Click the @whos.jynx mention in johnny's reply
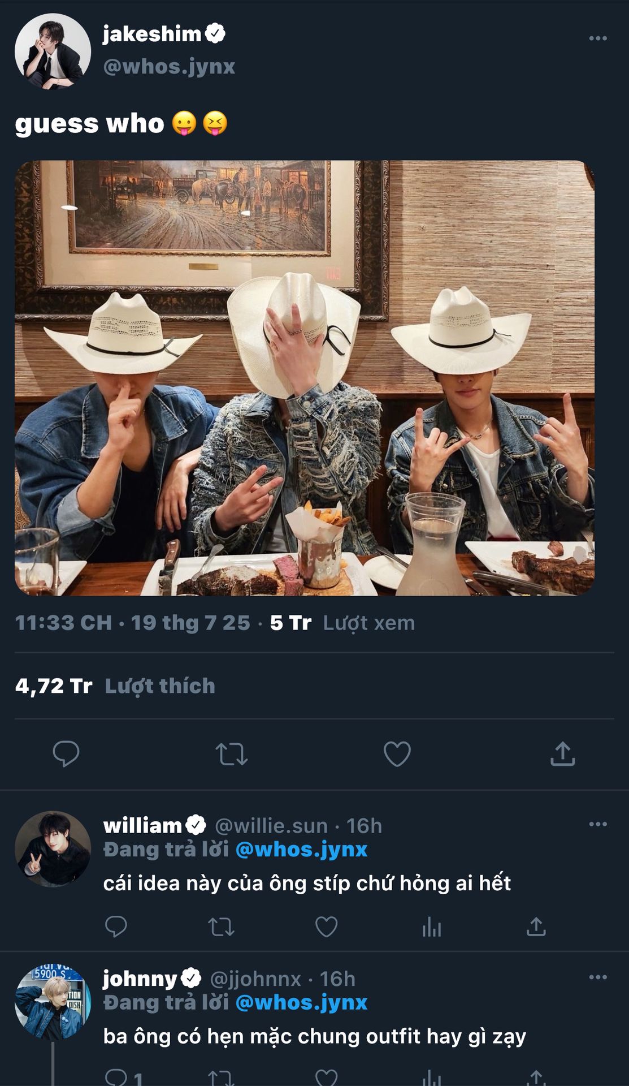The image size is (629, 1086). click(301, 1002)
